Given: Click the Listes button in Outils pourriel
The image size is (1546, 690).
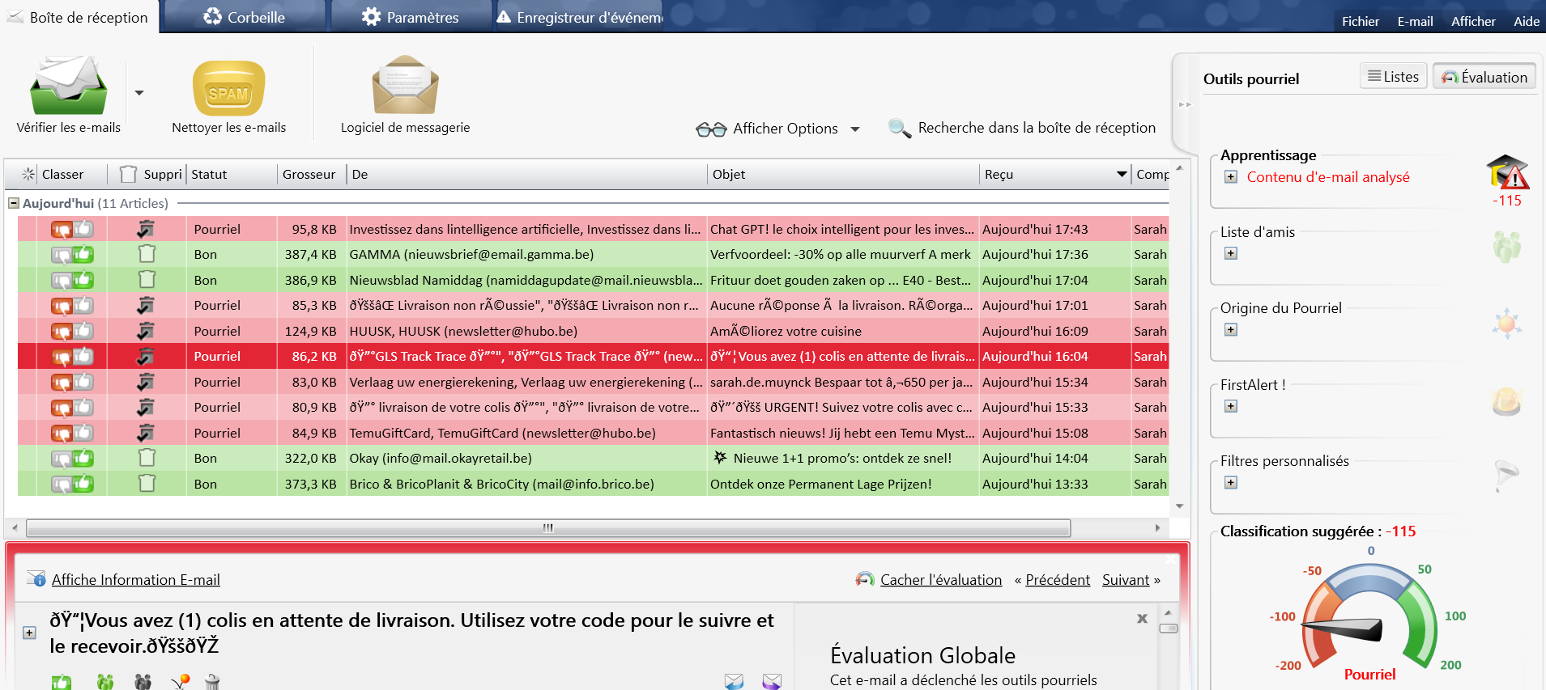Looking at the screenshot, I should (x=1393, y=77).
